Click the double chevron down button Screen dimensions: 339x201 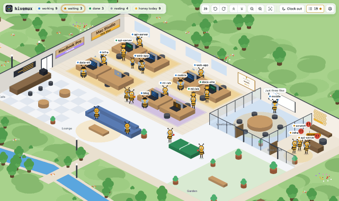coord(242,9)
